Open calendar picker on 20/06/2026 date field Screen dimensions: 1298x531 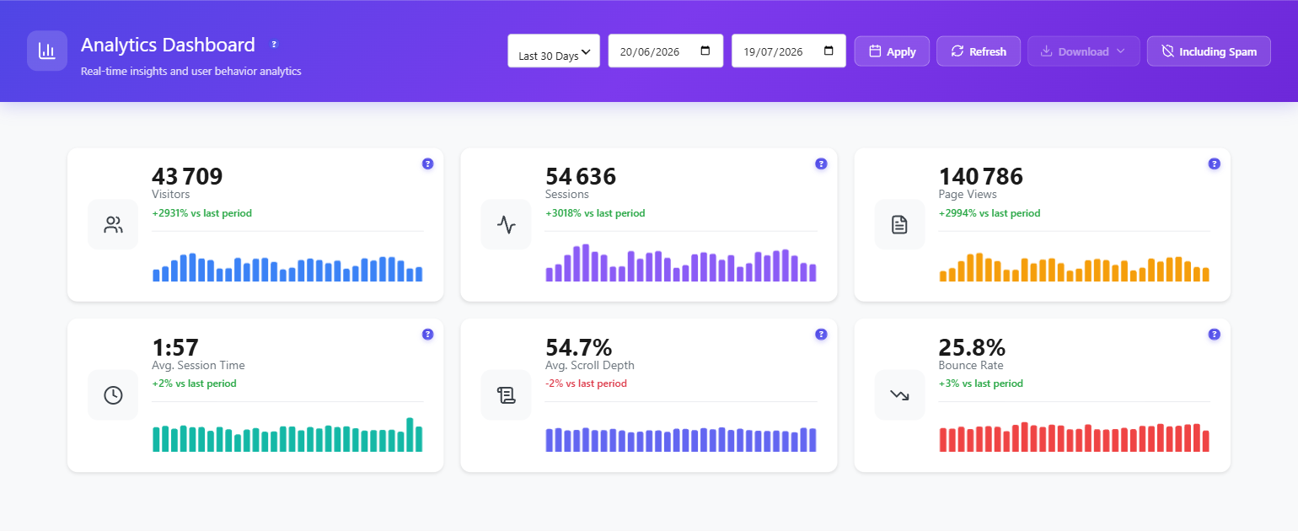click(705, 51)
